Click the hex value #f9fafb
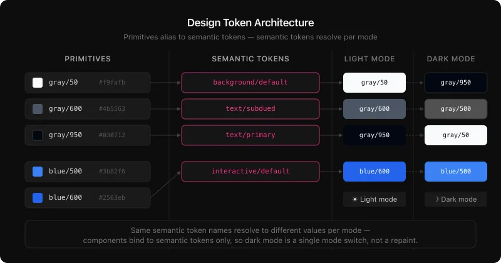This screenshot has height=263, width=501. (x=112, y=83)
